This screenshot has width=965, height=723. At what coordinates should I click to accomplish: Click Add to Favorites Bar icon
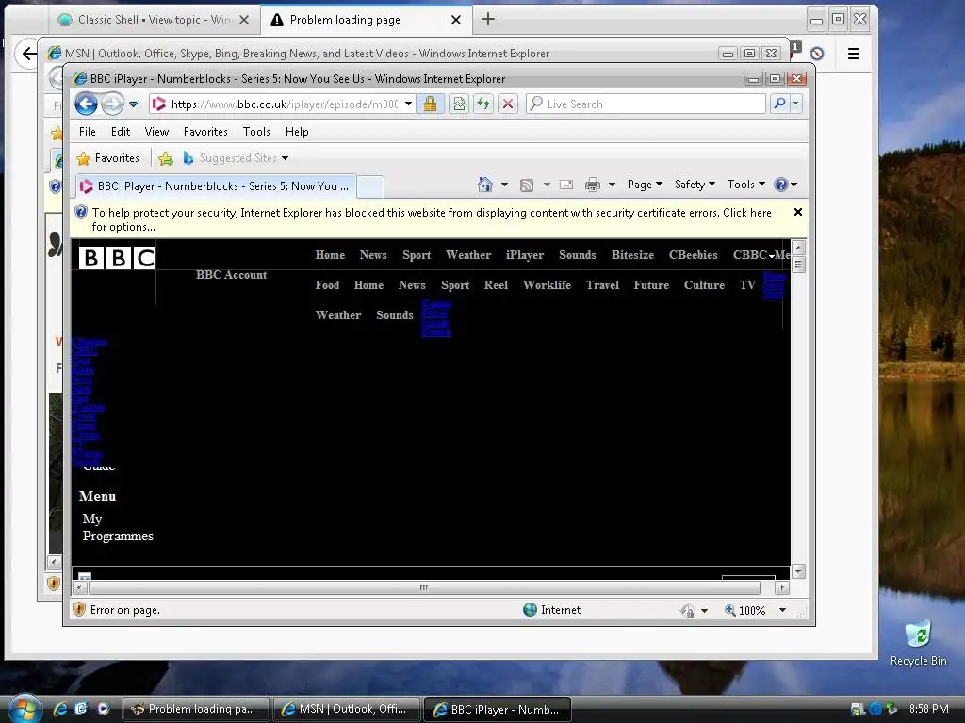[166, 158]
